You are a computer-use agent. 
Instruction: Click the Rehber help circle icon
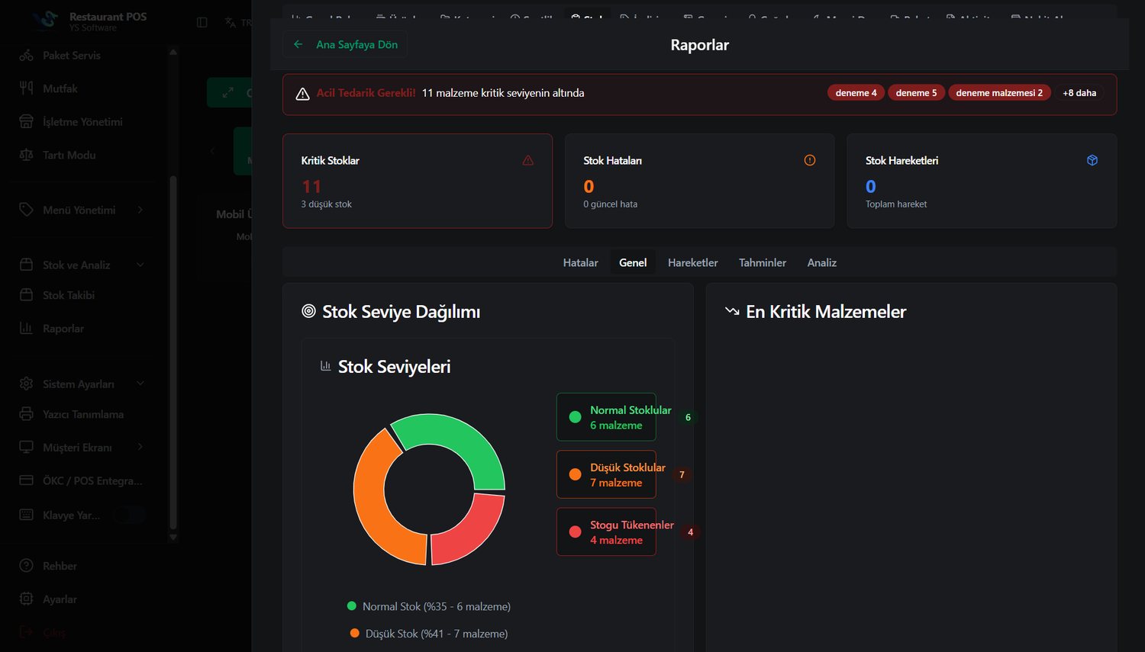pyautogui.click(x=26, y=566)
